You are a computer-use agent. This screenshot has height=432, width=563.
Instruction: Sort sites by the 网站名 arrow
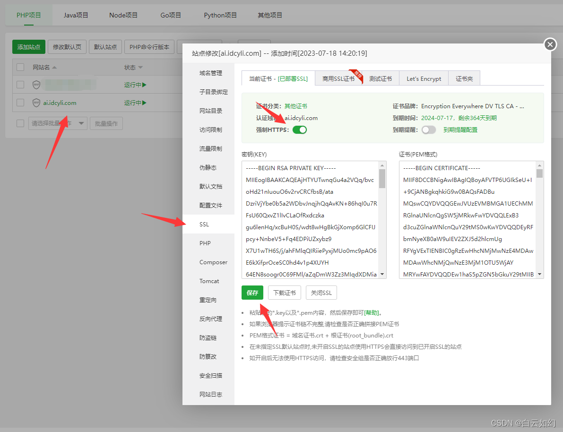(x=54, y=68)
